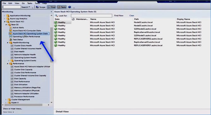Open Memory Utilization (Physical) icon
The width and height of the screenshot is (211, 115).
12,90
